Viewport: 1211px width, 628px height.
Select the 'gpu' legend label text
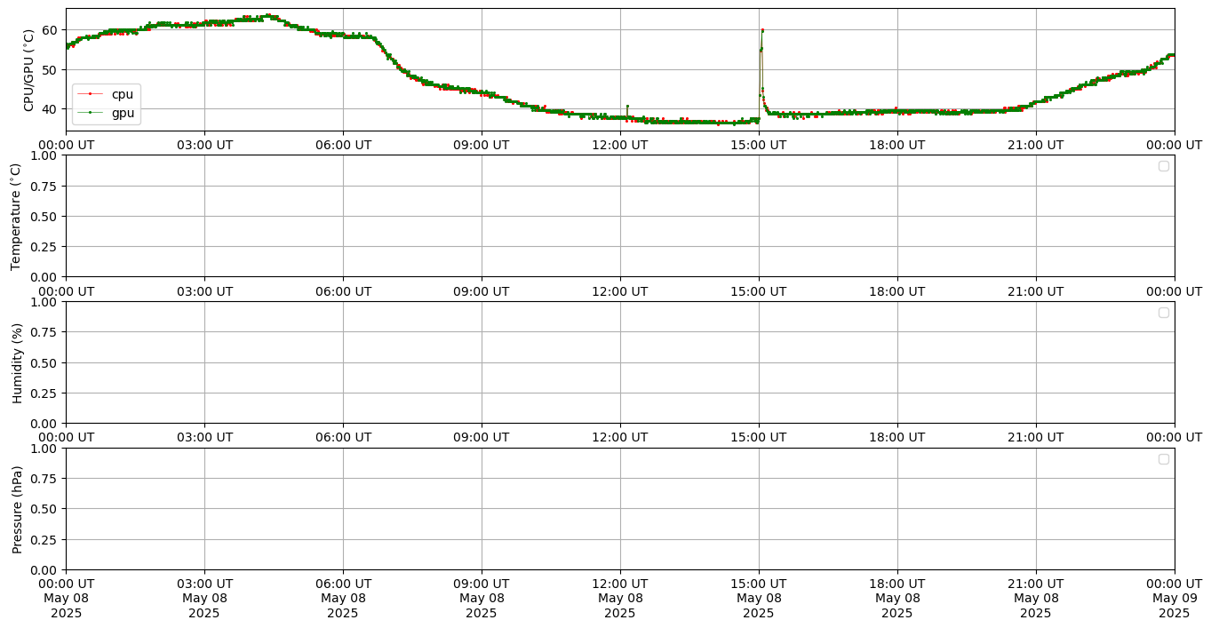click(x=123, y=113)
